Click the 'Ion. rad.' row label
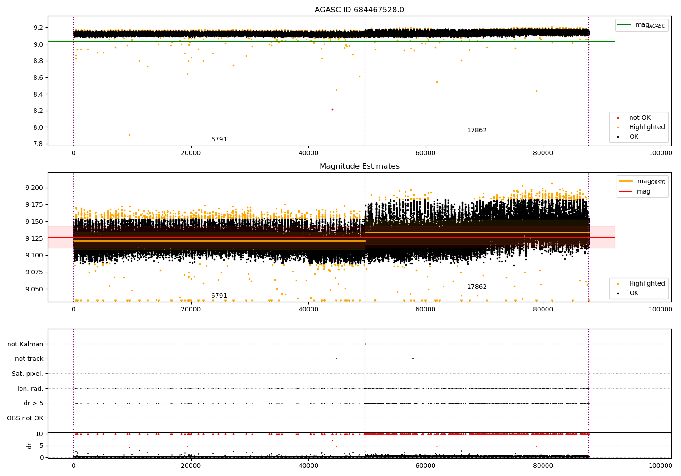 coord(30,389)
